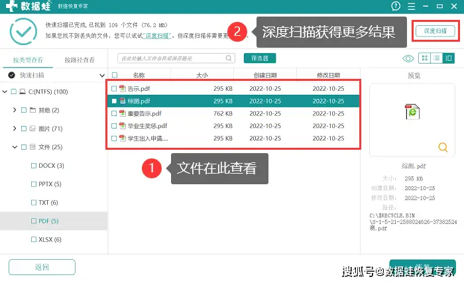Switch to 按路径查看 tab
The width and height of the screenshot is (464, 283).
(80, 60)
